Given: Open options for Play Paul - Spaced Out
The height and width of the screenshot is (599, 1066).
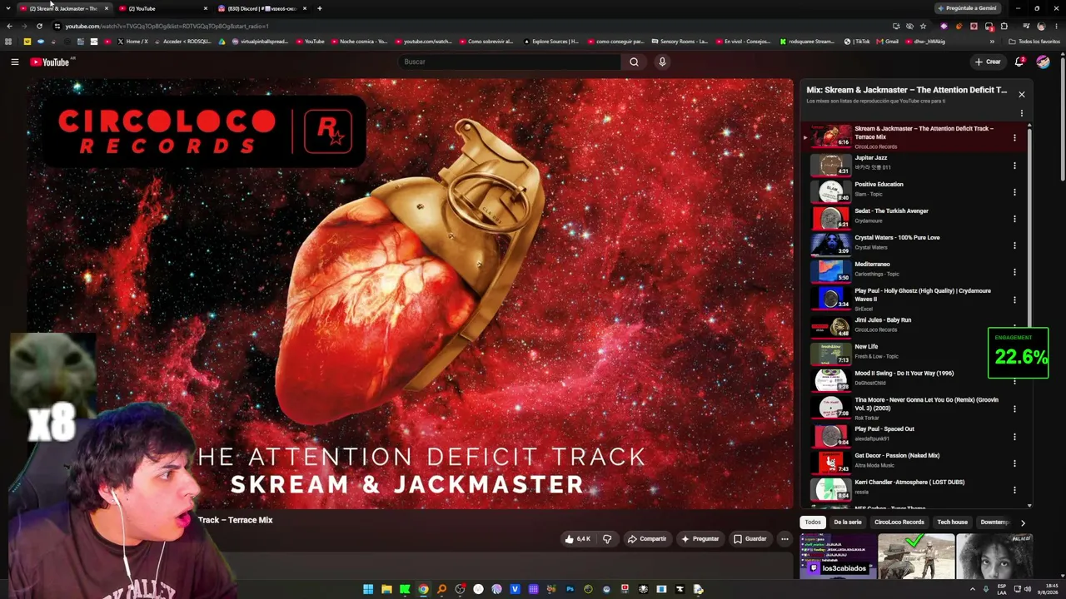Looking at the screenshot, I should coord(1014,437).
